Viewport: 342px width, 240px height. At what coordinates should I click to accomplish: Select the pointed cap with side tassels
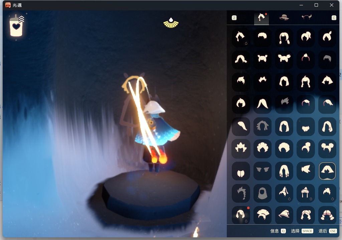[306, 193]
